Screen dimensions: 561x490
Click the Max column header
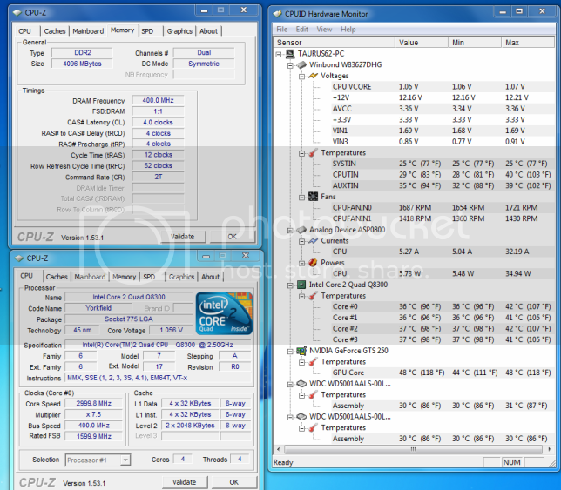[x=528, y=42]
